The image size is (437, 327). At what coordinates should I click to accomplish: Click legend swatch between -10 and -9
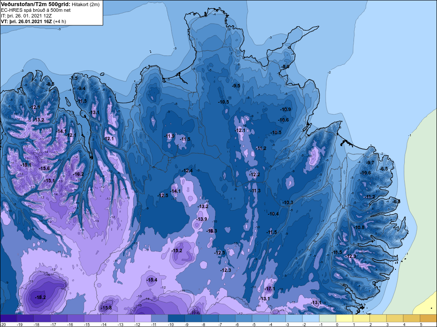click(x=177, y=318)
